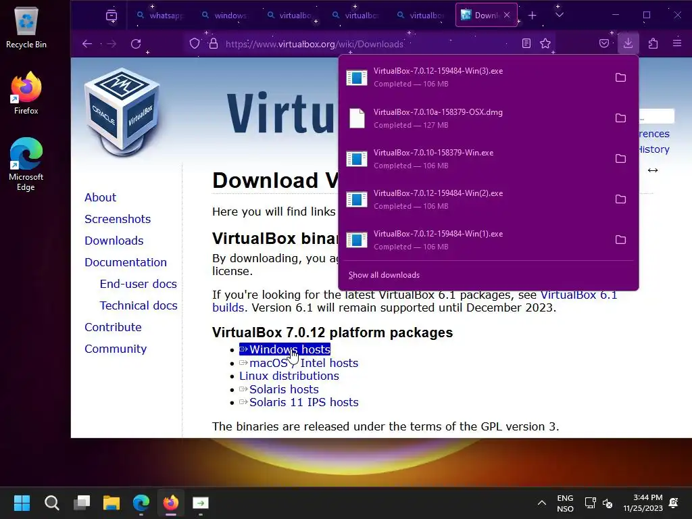Open the Documentation sidebar link

tap(125, 262)
